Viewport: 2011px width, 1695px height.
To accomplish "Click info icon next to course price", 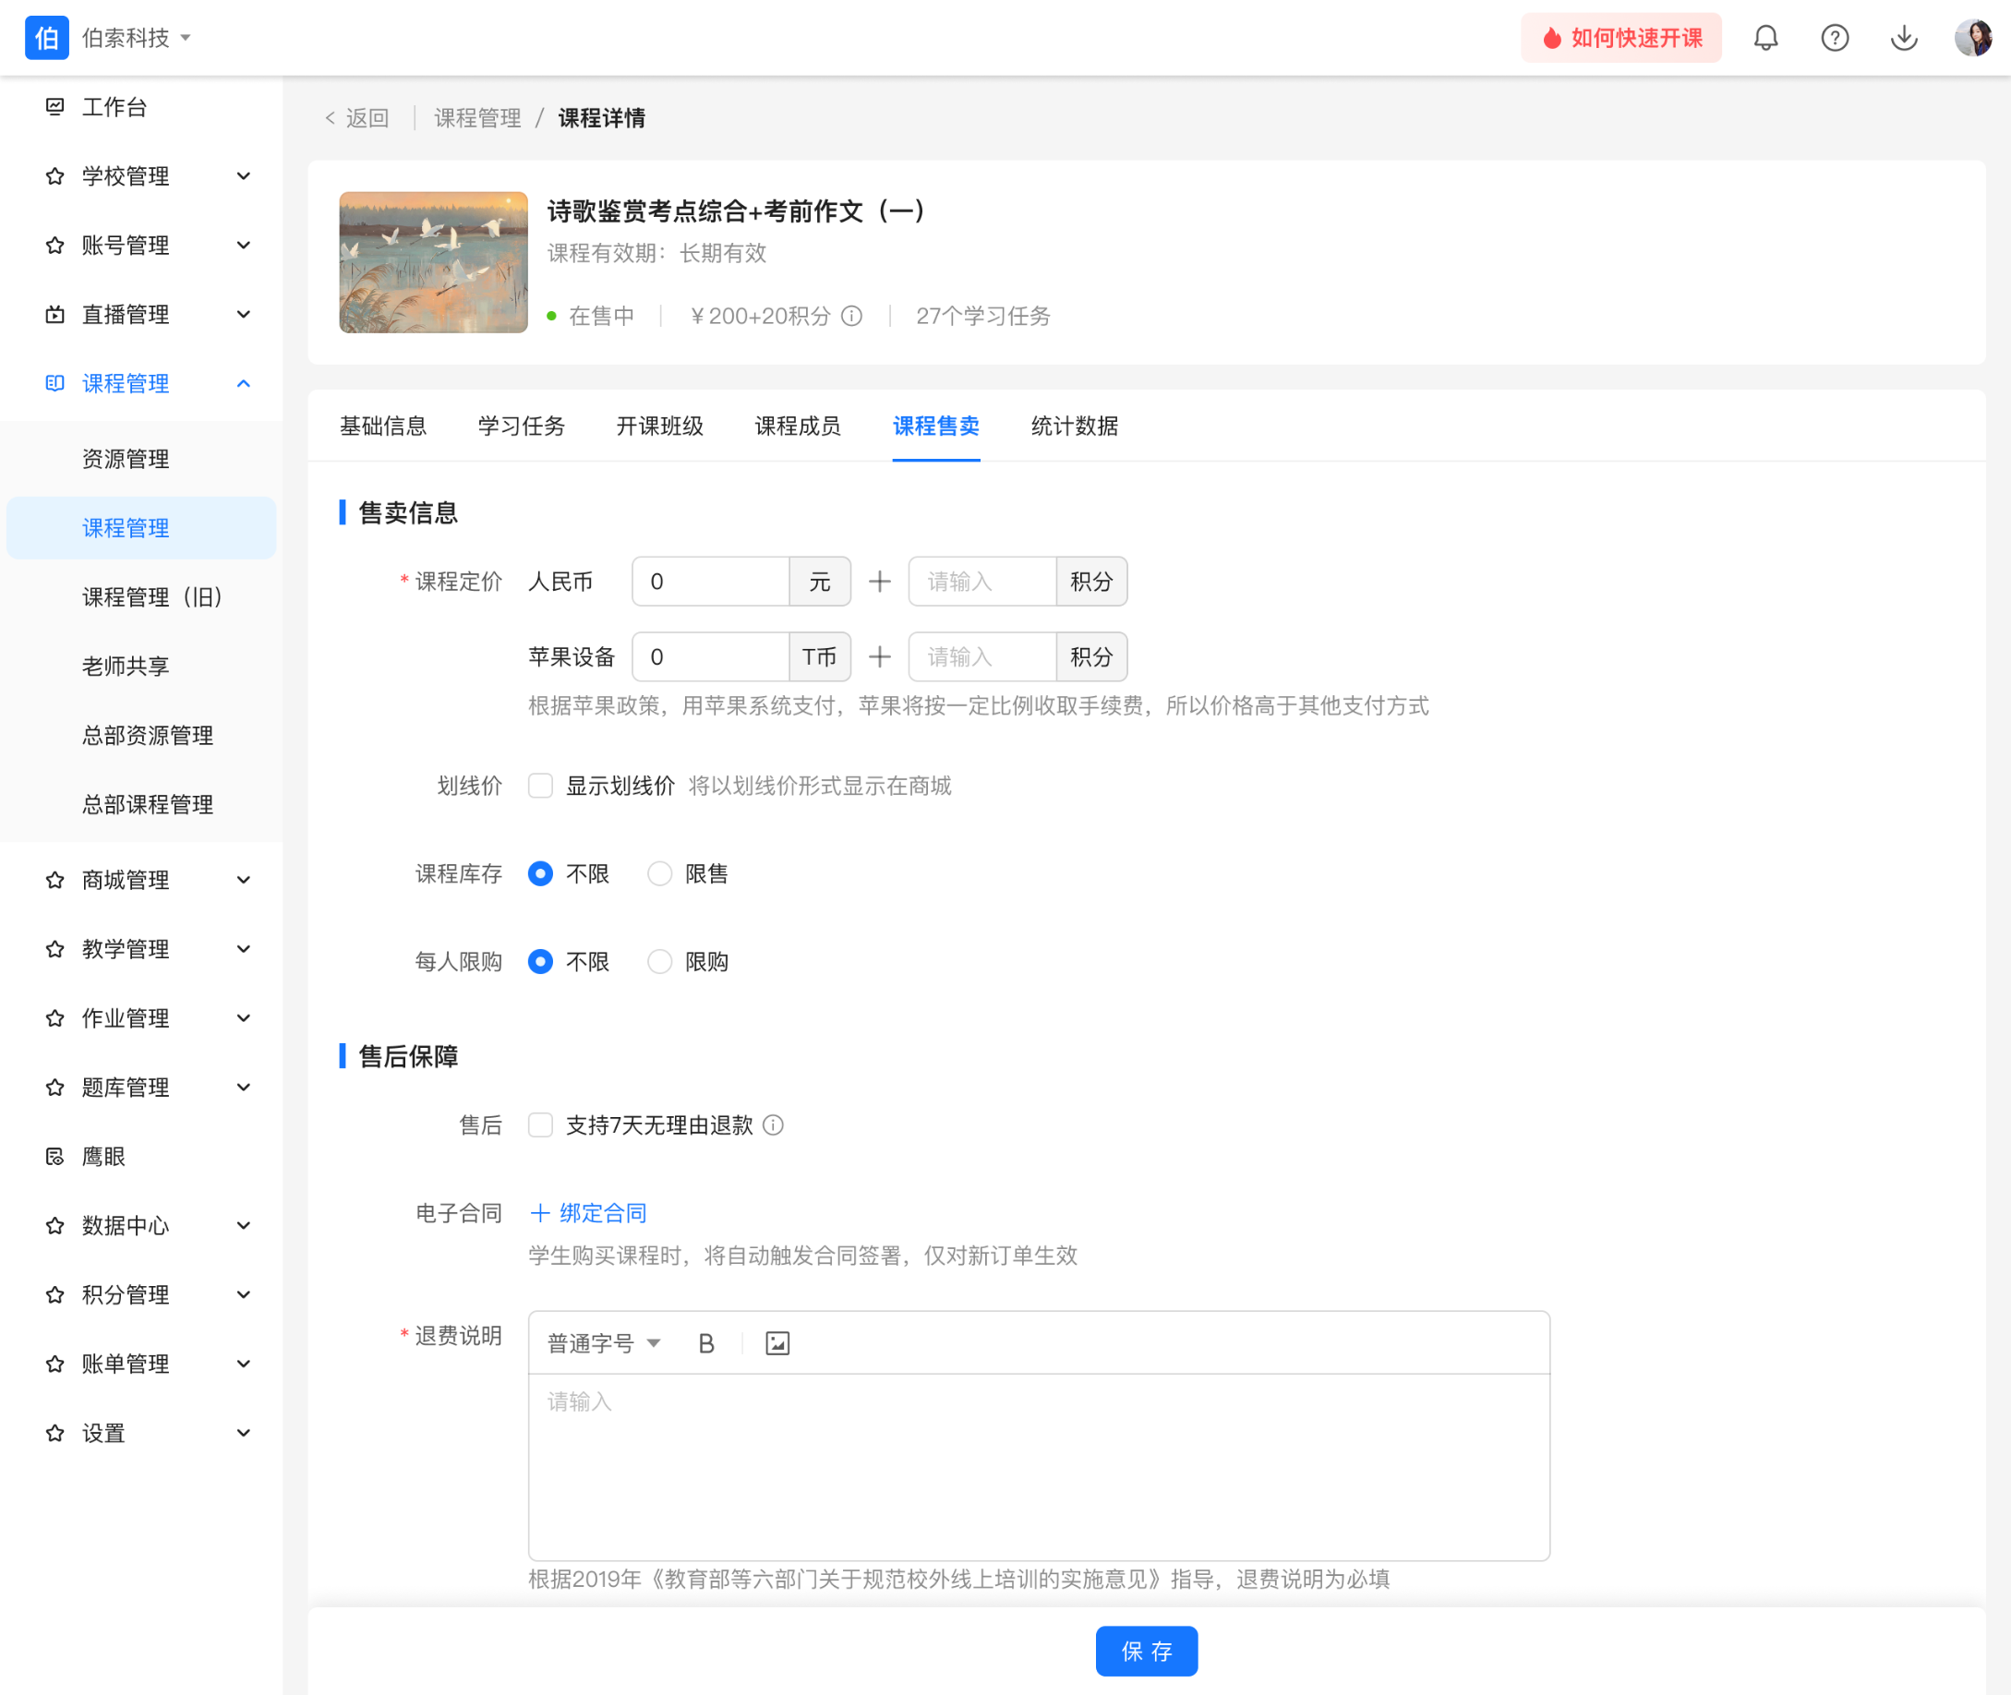I will click(851, 316).
